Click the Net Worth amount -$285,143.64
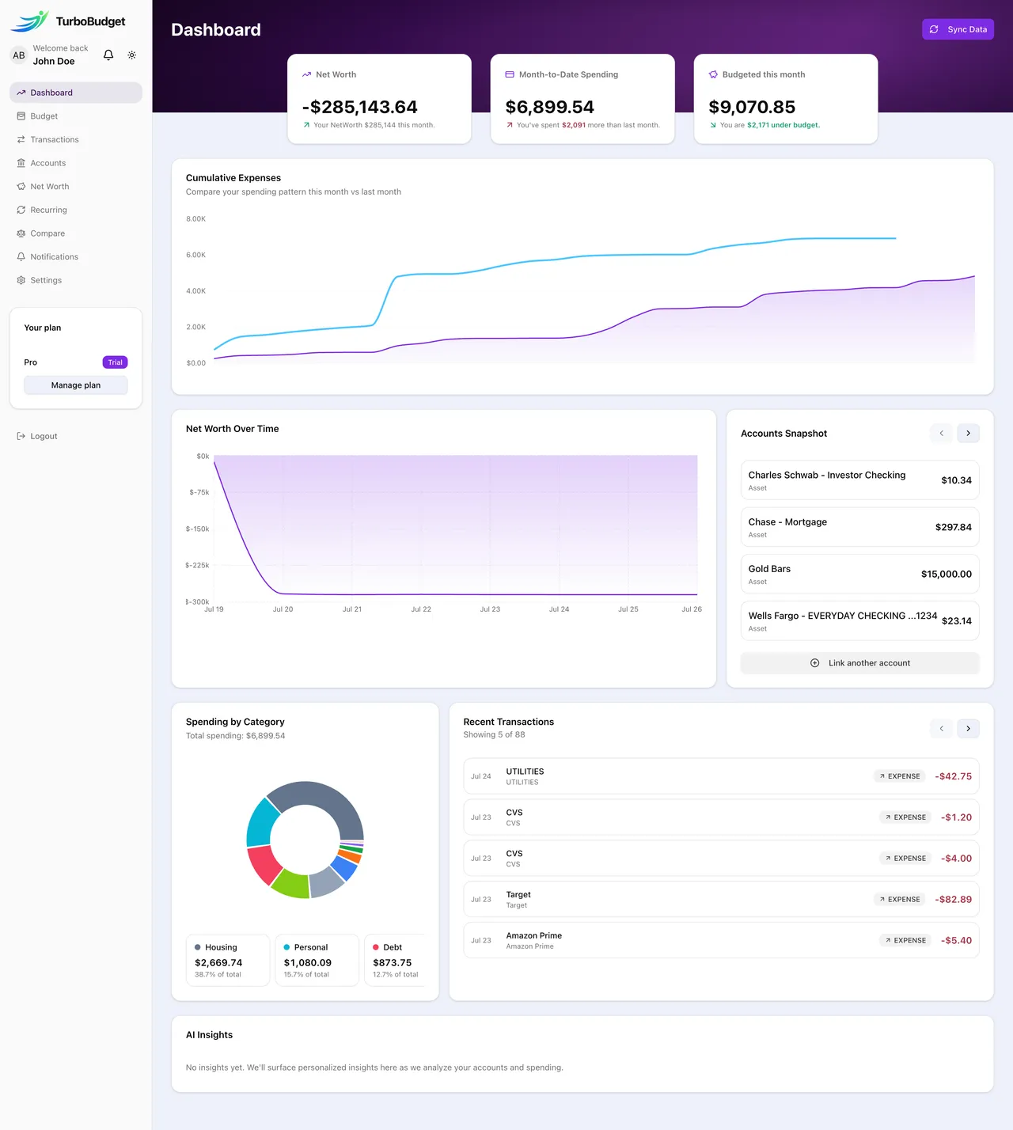 tap(360, 107)
